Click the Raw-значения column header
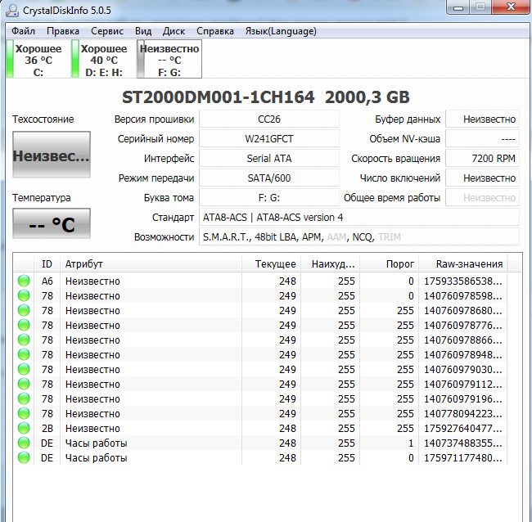Image resolution: width=532 pixels, height=522 pixels. point(463,264)
